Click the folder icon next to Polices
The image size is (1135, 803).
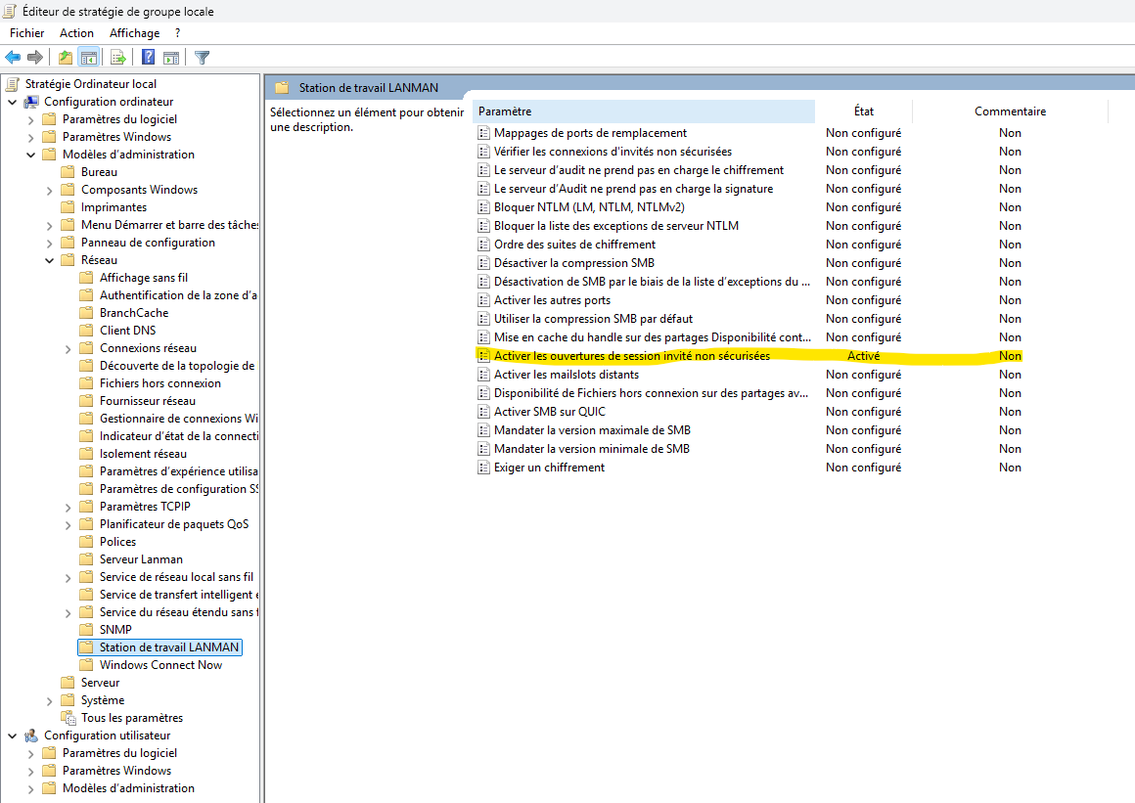86,542
